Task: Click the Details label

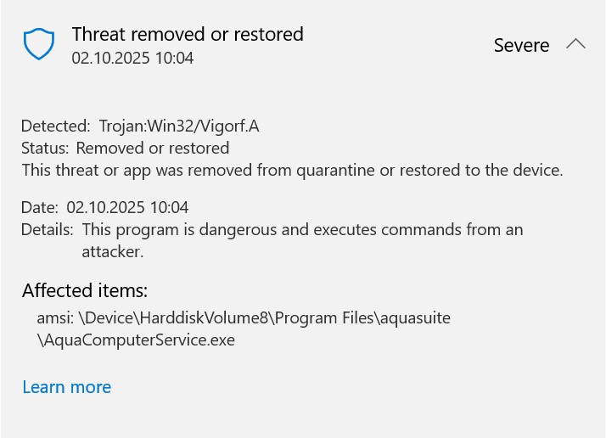Action: point(48,230)
